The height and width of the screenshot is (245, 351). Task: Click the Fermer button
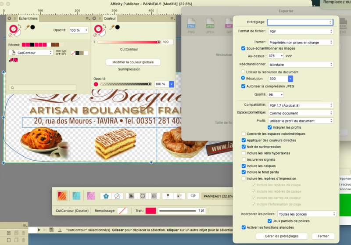323,236
